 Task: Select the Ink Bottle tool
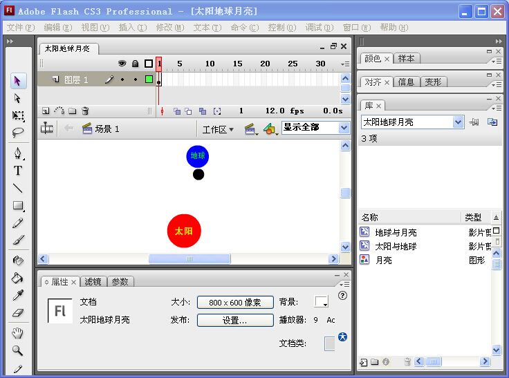[x=17, y=261]
